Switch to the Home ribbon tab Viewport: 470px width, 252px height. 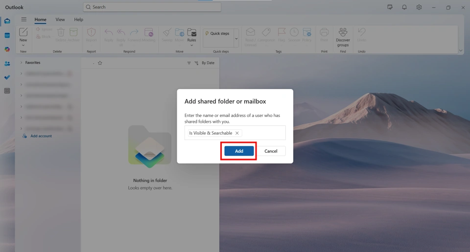(40, 20)
